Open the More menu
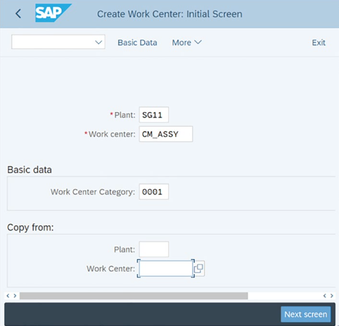Screen dimensions: 339x326 (x=186, y=42)
